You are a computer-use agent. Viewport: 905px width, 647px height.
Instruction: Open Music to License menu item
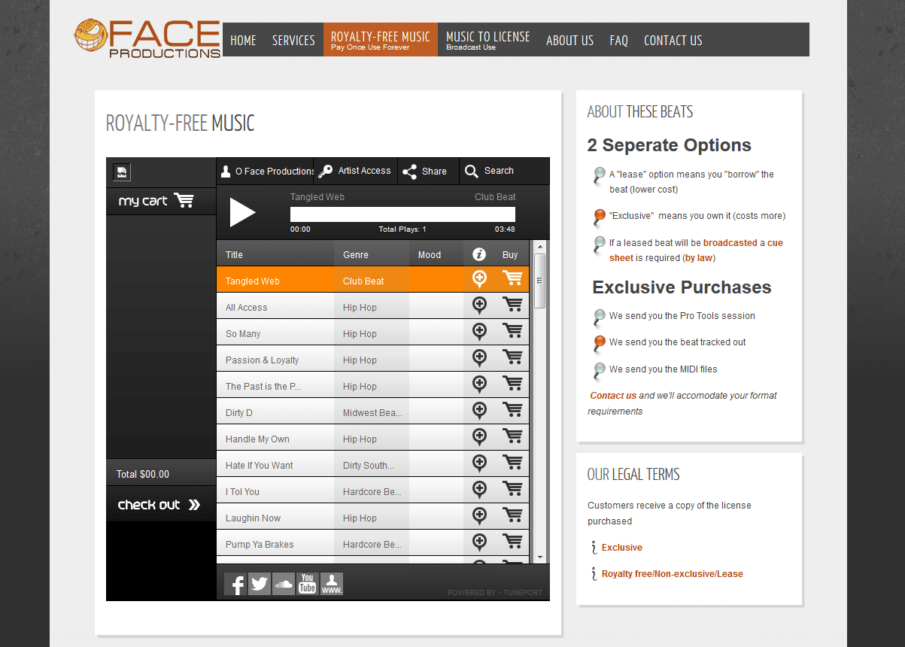click(x=487, y=40)
